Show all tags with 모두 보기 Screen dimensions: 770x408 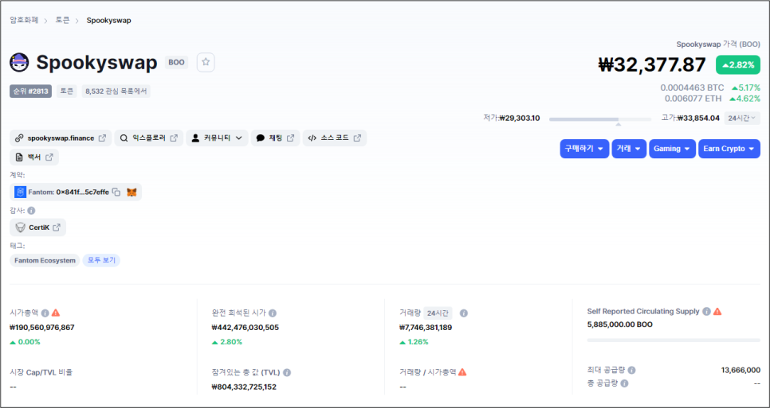101,261
